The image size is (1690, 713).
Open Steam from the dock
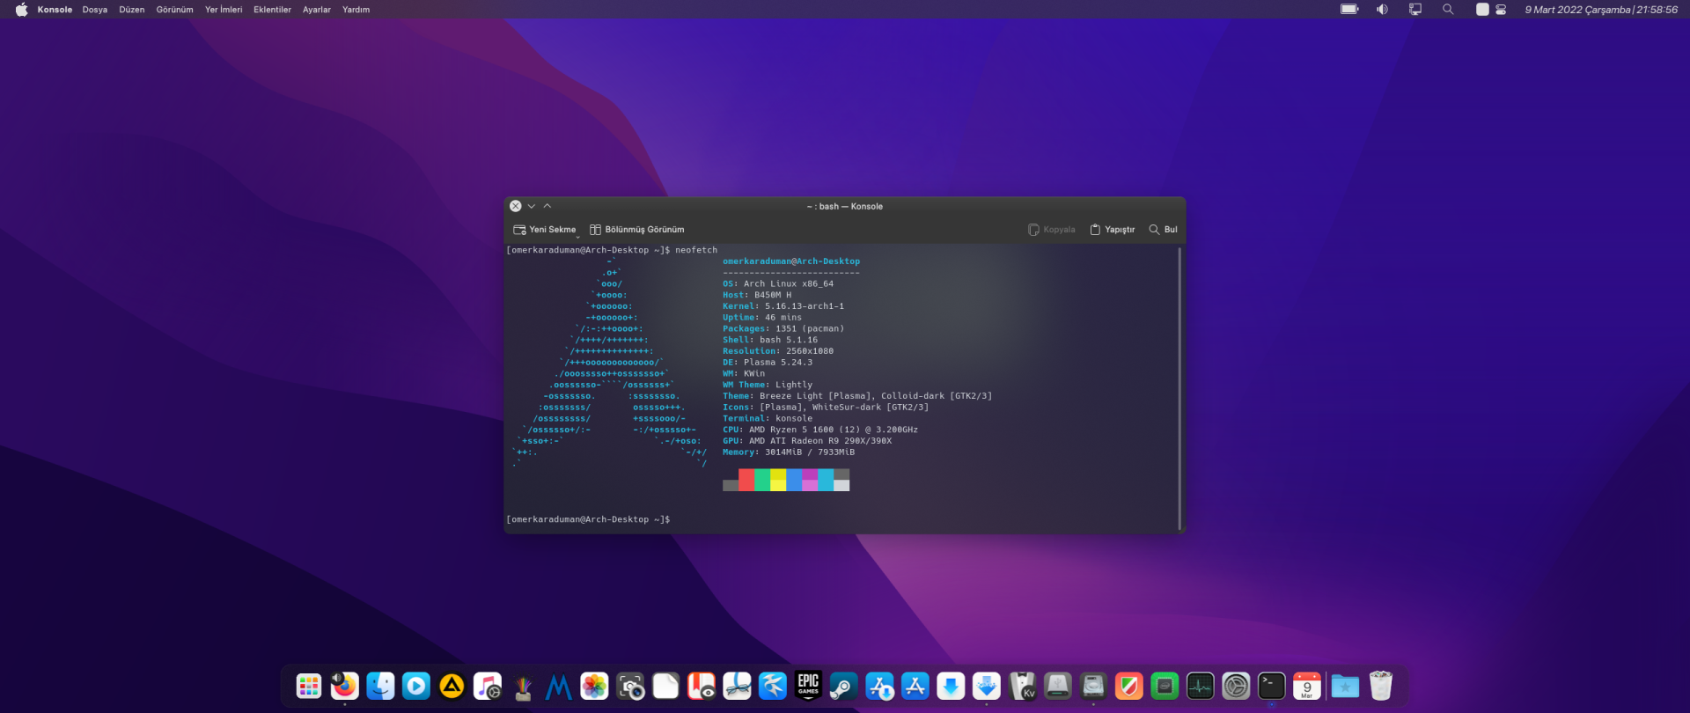click(x=844, y=686)
